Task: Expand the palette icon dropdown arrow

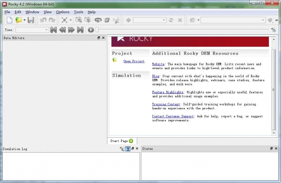Action: click(199, 20)
